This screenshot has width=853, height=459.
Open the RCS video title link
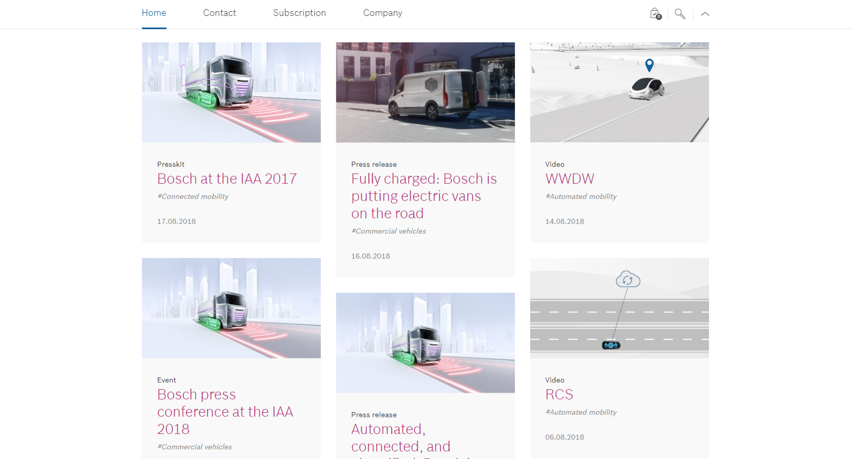(x=559, y=395)
